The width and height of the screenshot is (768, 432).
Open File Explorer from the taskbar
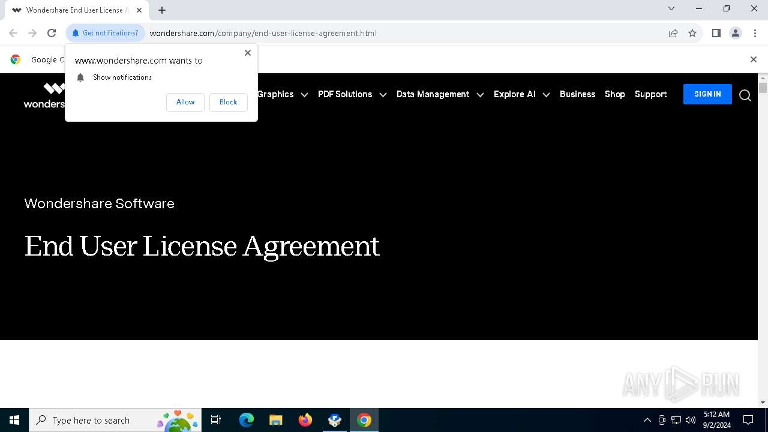click(275, 420)
